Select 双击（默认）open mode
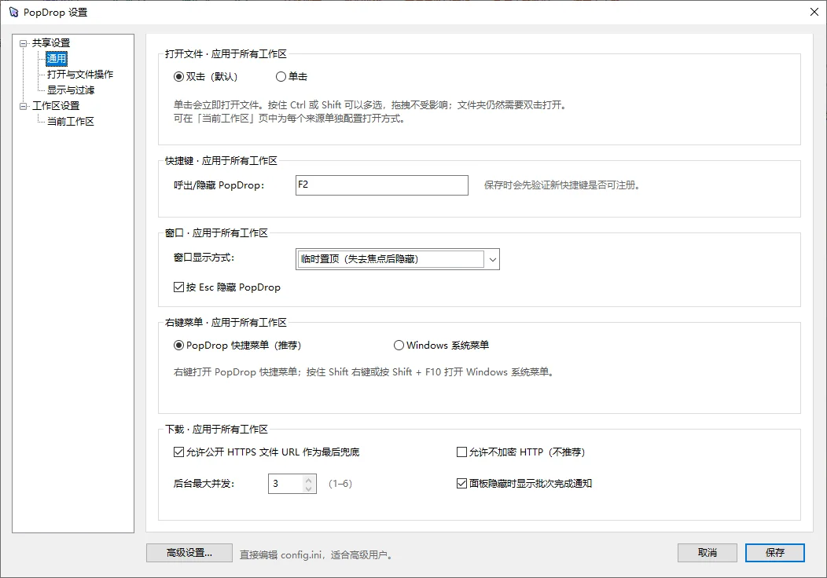The image size is (827, 578). pyautogui.click(x=206, y=77)
